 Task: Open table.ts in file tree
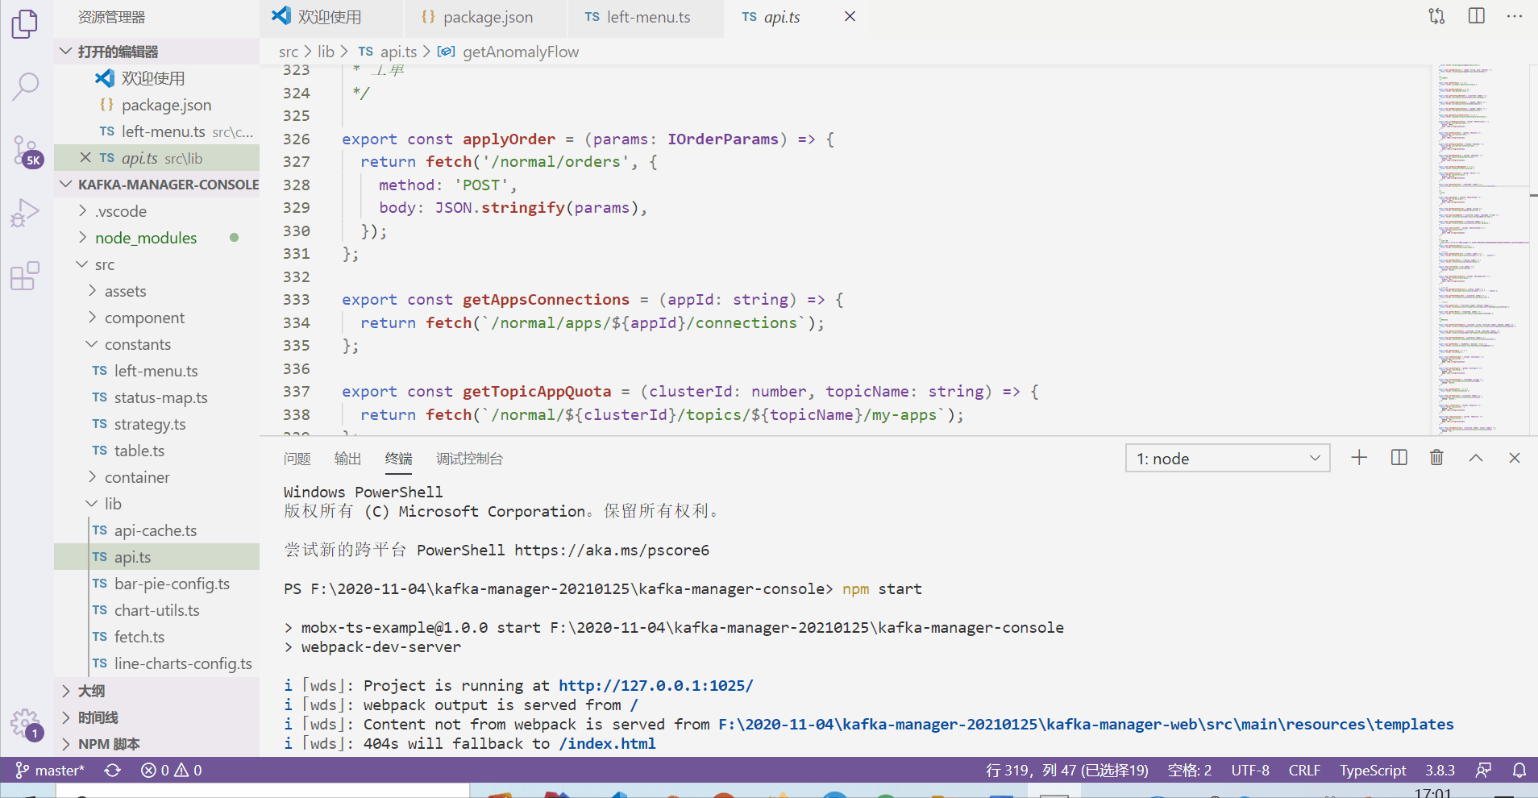click(157, 451)
